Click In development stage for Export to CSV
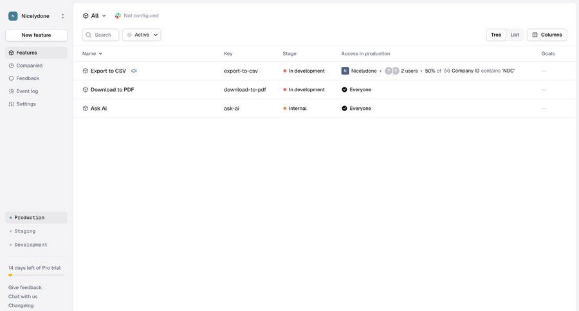Screen dimensions: 579x311 (x=304, y=71)
